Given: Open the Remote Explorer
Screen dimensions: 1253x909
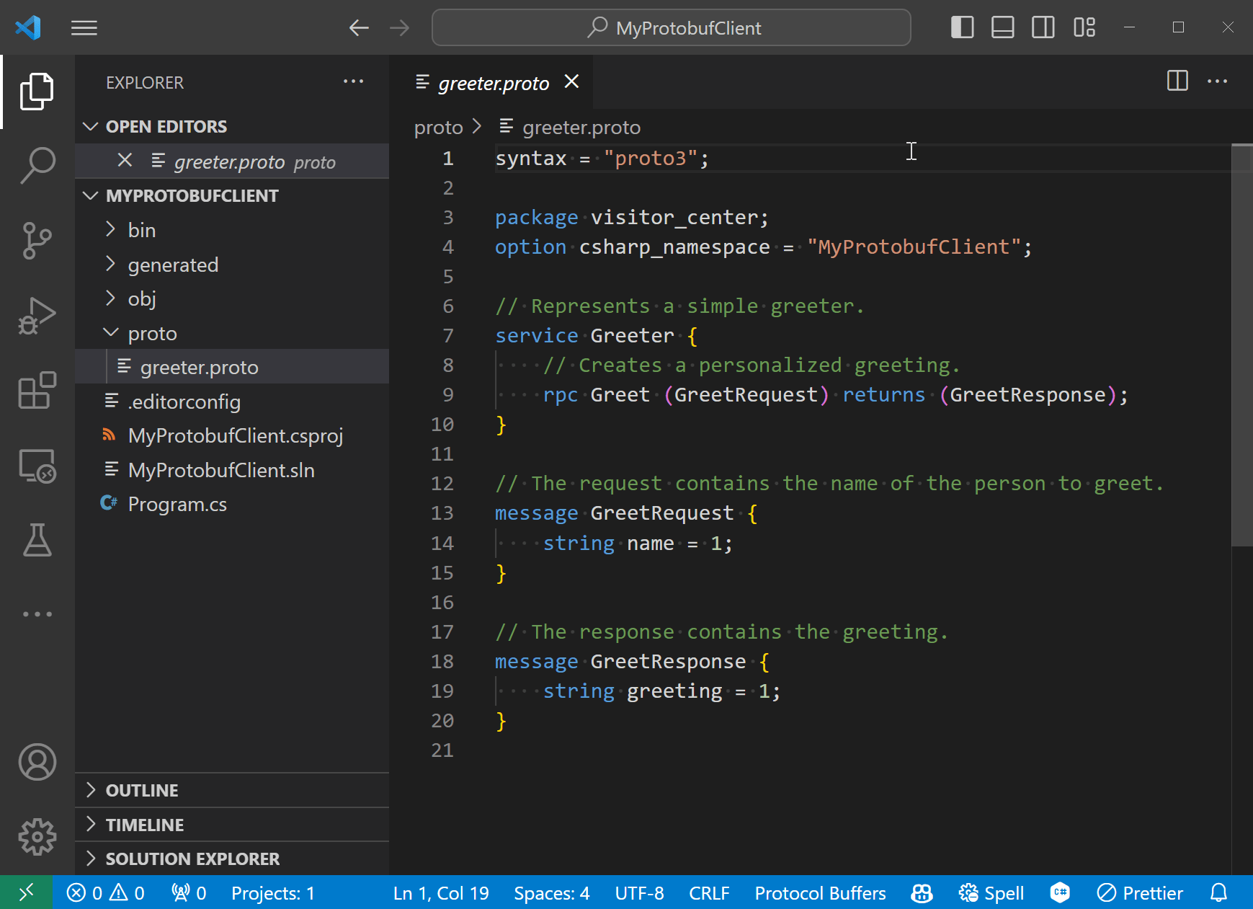Looking at the screenshot, I should tap(37, 465).
